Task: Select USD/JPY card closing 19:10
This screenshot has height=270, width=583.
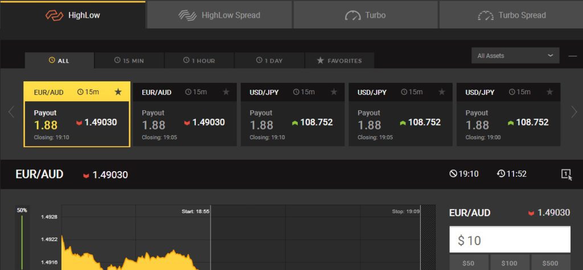Action: tap(293, 114)
